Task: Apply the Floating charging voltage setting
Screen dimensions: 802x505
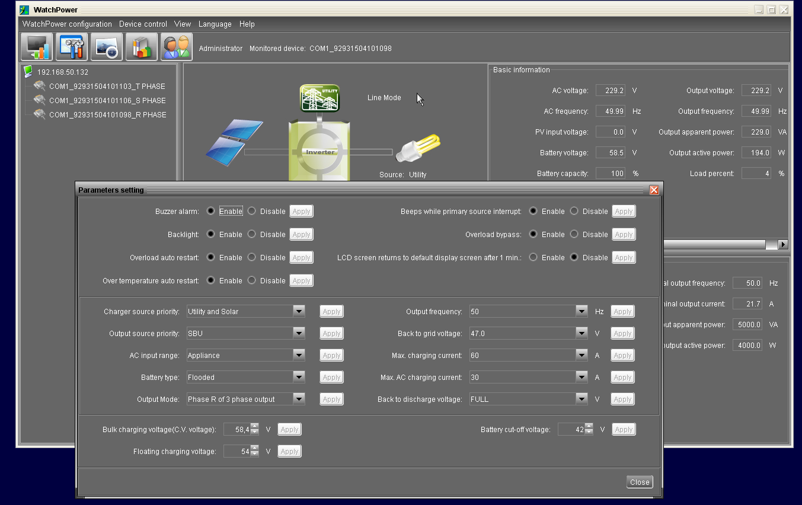Action: point(289,451)
